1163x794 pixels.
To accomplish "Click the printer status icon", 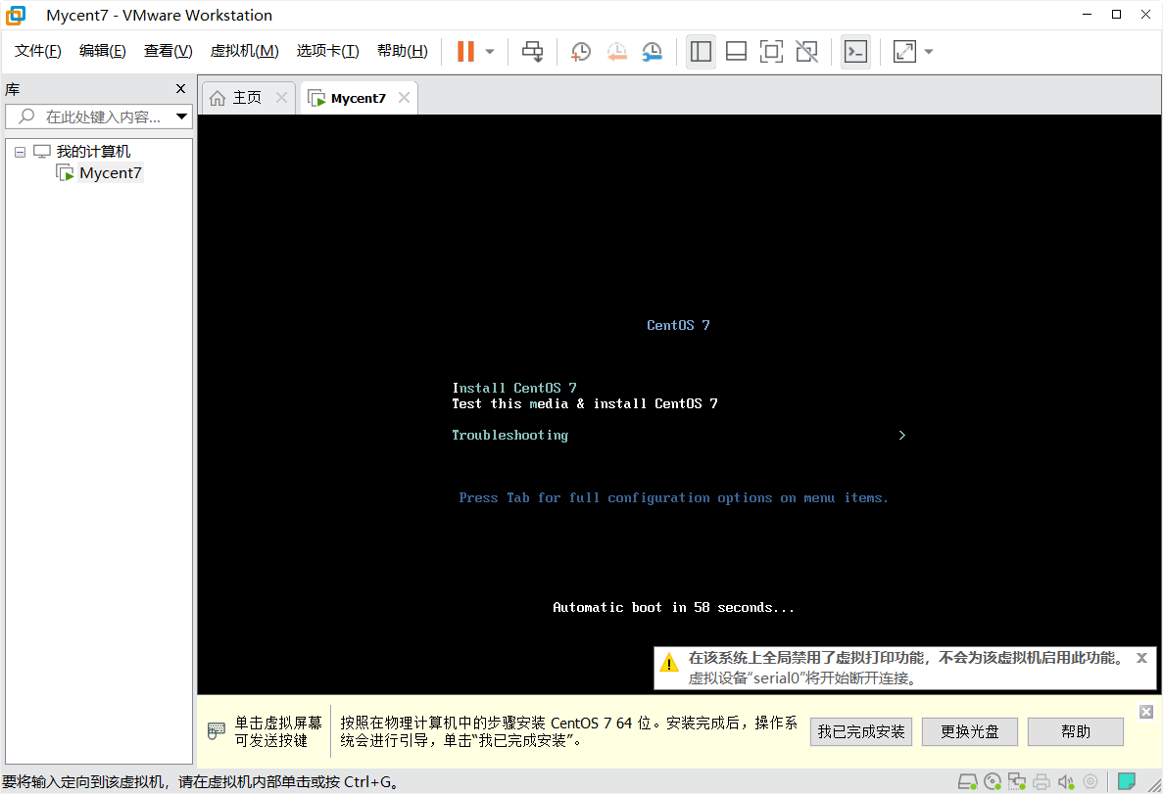I will [x=1042, y=781].
